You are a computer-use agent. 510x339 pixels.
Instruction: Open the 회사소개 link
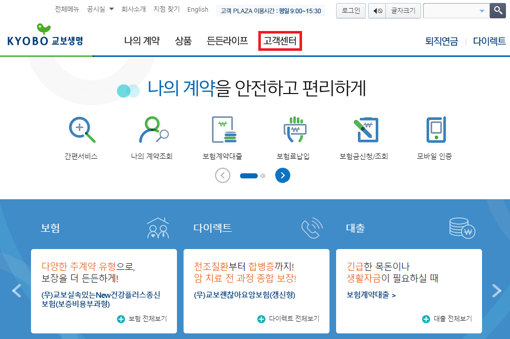134,9
